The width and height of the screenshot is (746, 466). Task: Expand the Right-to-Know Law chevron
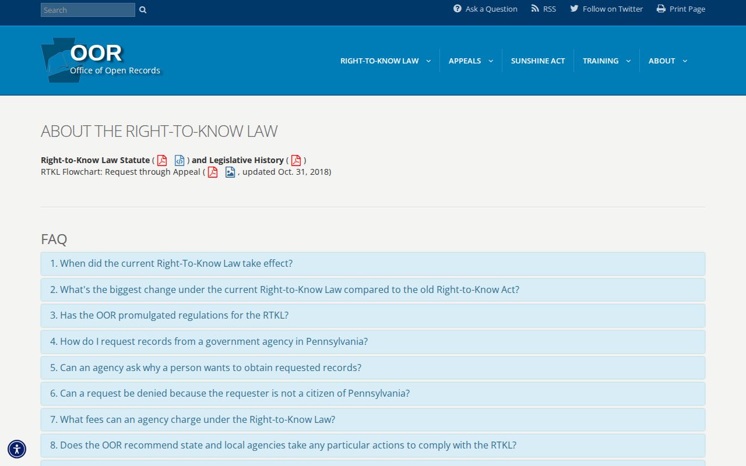(428, 61)
